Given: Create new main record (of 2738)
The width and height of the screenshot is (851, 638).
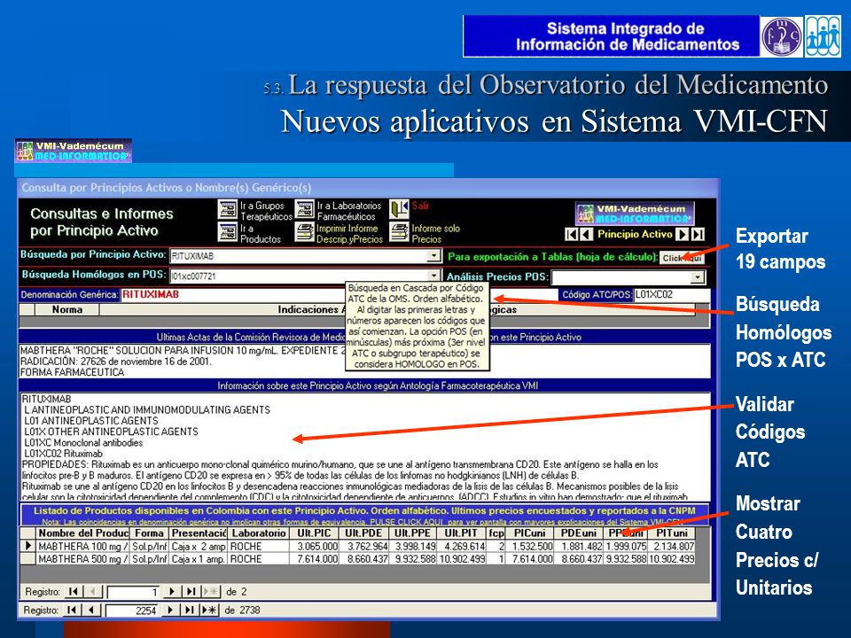Looking at the screenshot, I should tap(209, 610).
